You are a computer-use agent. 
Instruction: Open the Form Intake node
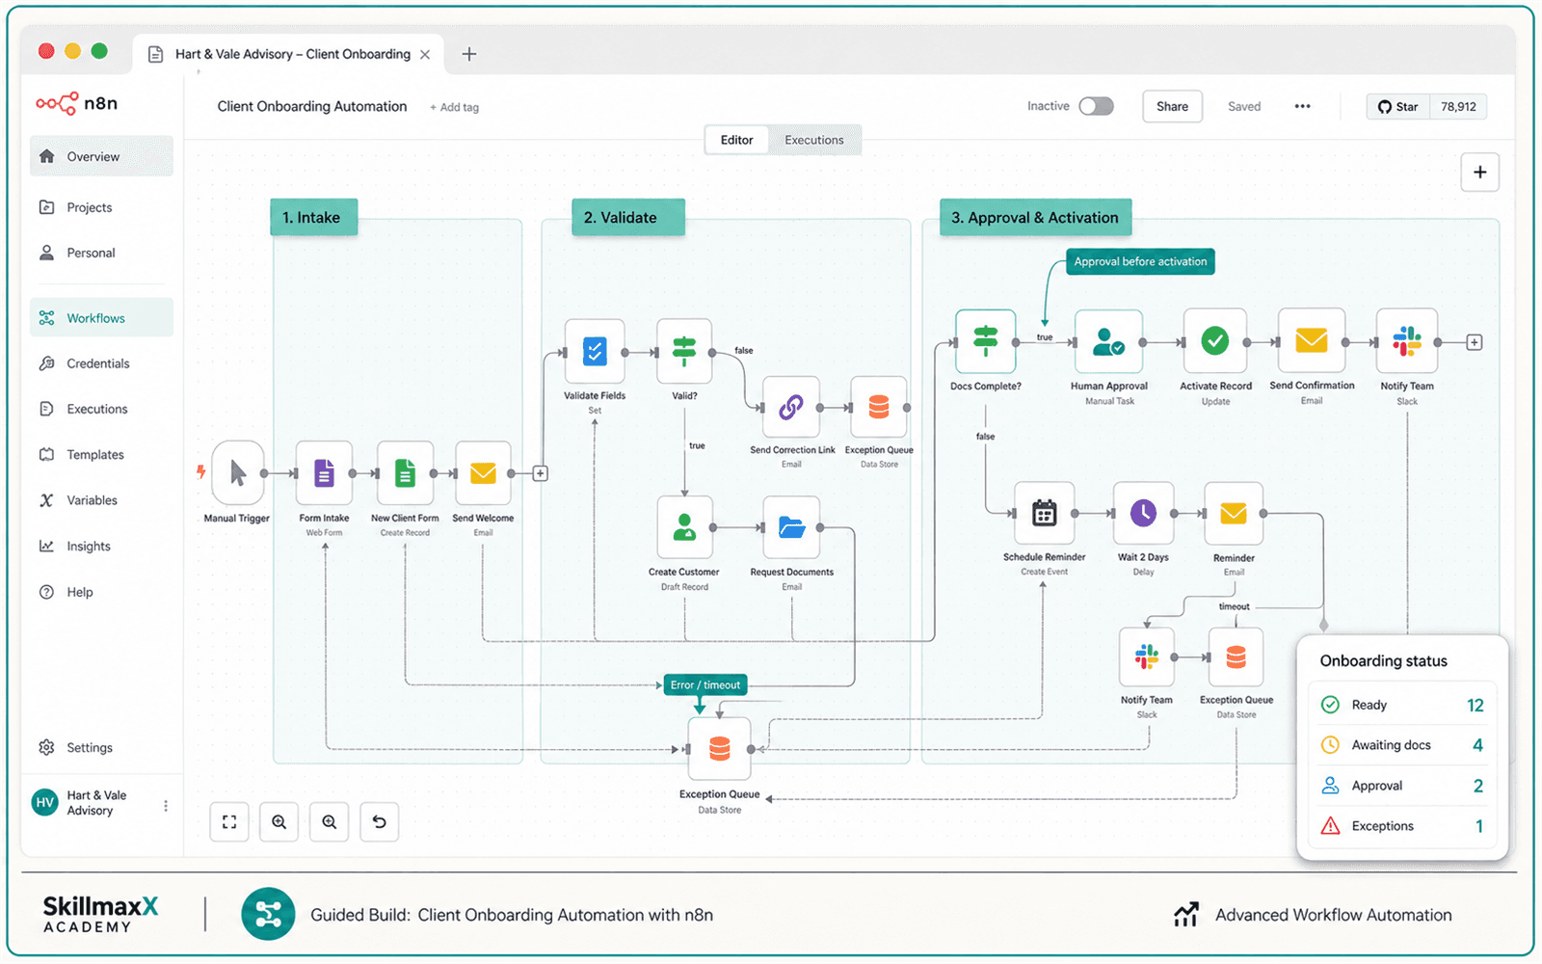[x=324, y=472]
